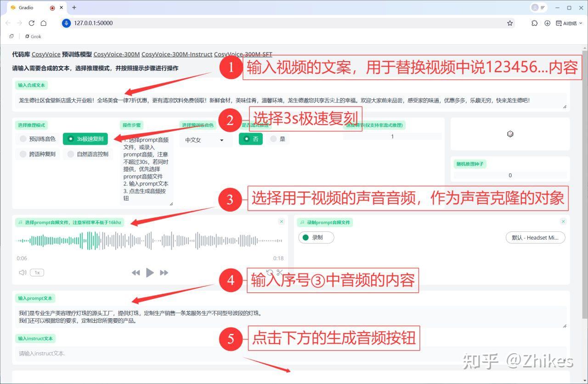The width and height of the screenshot is (588, 384).
Task: Click the prompt audio waveform to seek
Action: tap(150, 241)
